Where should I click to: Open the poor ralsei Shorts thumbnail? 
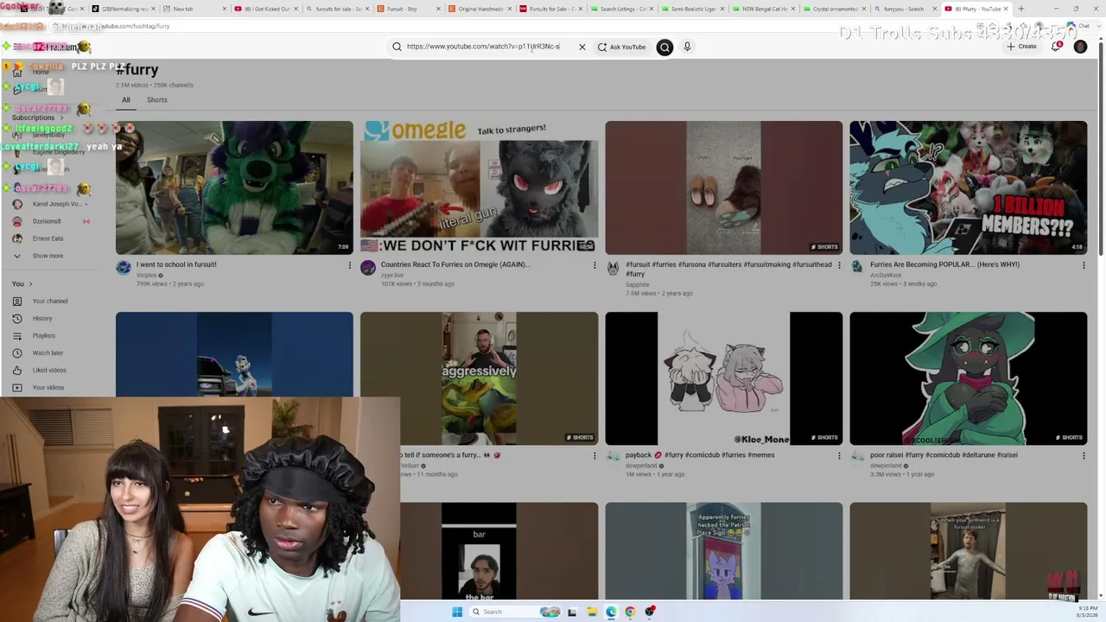coord(968,378)
